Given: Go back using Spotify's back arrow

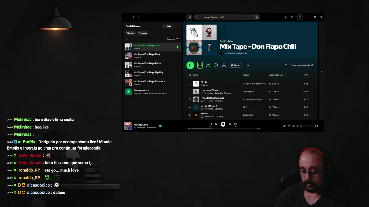Looking at the screenshot, I should pos(133,17).
